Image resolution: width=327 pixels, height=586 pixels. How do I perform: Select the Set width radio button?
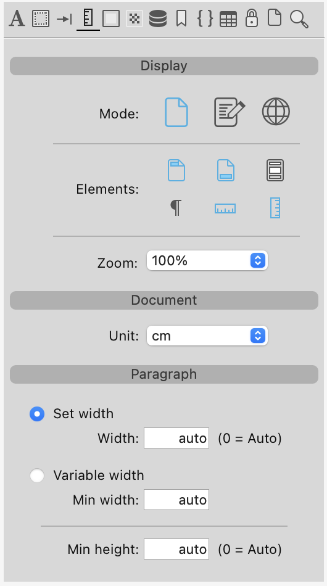[x=37, y=414]
